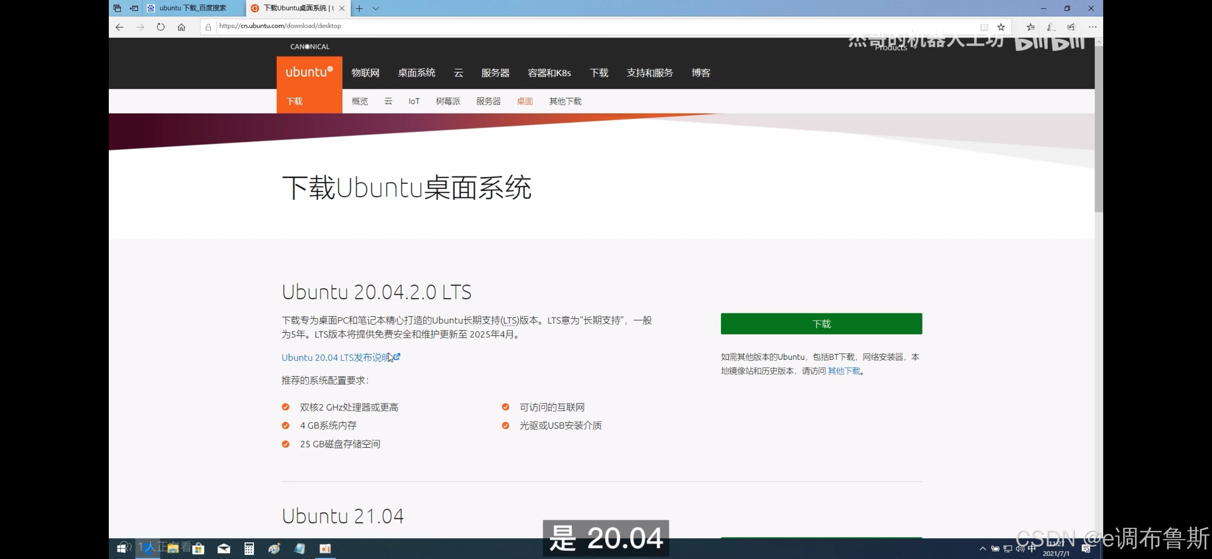Toggle the 中 input method indicator
Viewport: 1212px width, 559px height.
coord(1032,549)
